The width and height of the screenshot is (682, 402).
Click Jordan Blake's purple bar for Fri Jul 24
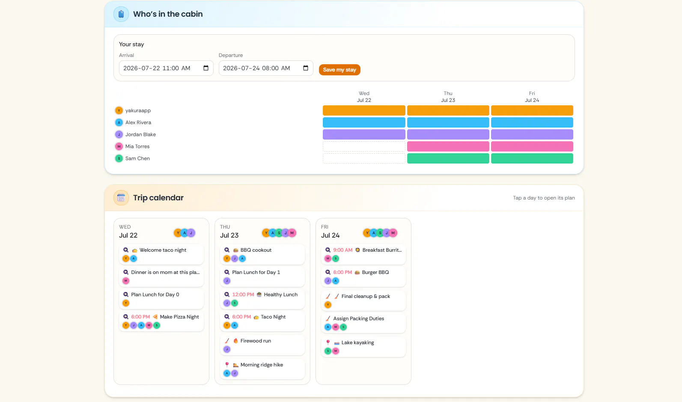532,134
